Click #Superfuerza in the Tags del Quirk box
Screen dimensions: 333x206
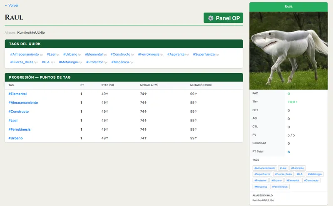click(204, 55)
